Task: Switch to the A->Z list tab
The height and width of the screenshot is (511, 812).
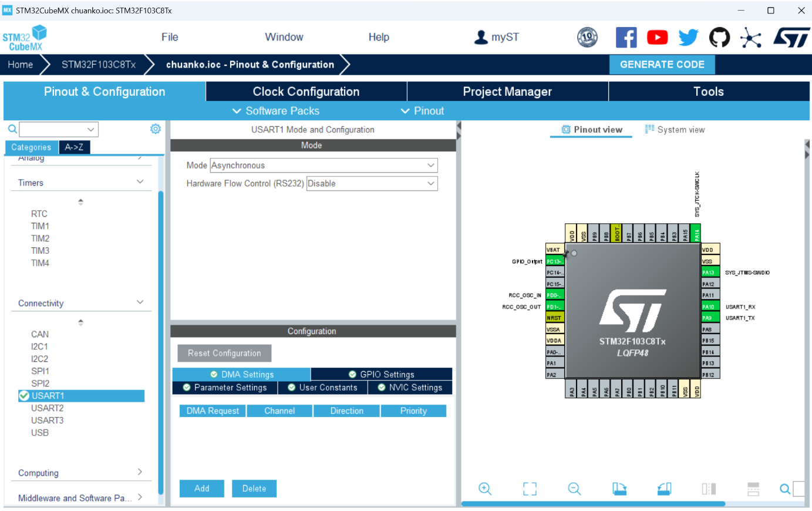Action: pos(75,147)
